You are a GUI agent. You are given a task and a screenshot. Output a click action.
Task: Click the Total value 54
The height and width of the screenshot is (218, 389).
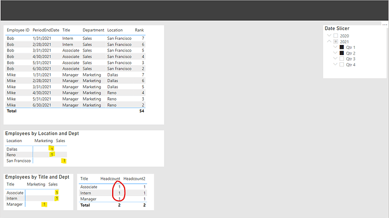pos(142,111)
